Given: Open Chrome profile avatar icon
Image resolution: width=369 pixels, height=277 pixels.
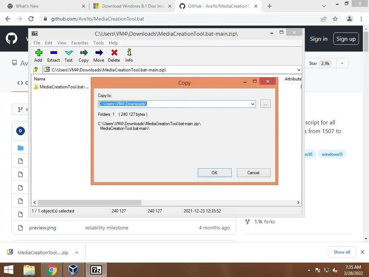Looking at the screenshot, I should click(350, 19).
